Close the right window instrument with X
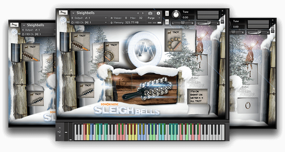Image resolution: width=285 pixels, height=152 pixels. click(273, 20)
